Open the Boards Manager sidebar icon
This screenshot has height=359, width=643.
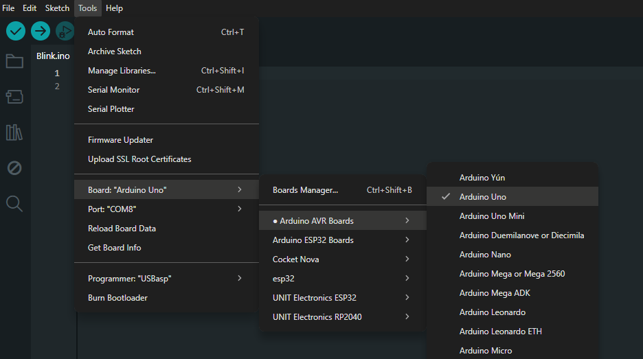[x=14, y=97]
